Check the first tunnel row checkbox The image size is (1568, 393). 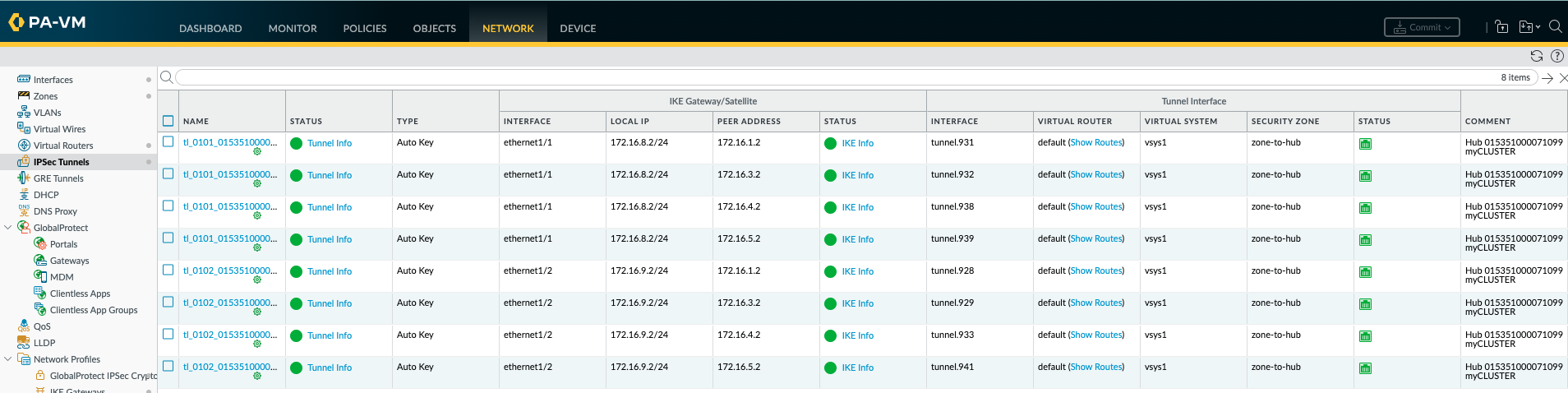(168, 141)
